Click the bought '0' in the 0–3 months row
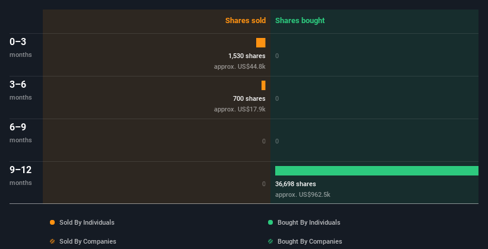Viewport: 488px width, 249px height. point(277,56)
